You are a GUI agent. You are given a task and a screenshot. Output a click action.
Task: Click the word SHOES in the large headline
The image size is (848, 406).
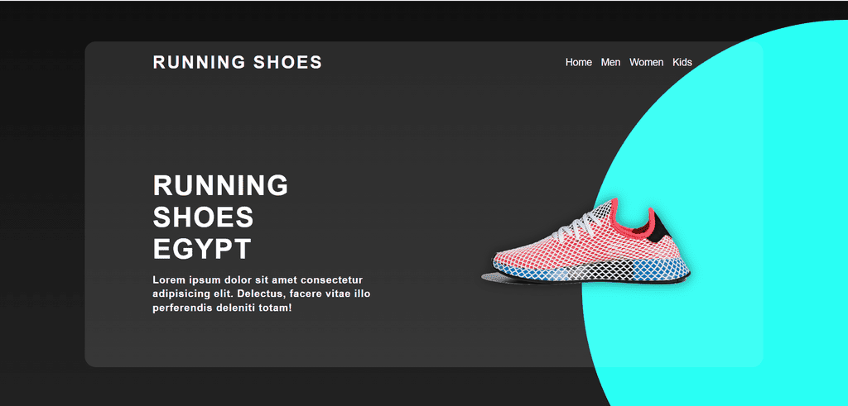pos(204,217)
